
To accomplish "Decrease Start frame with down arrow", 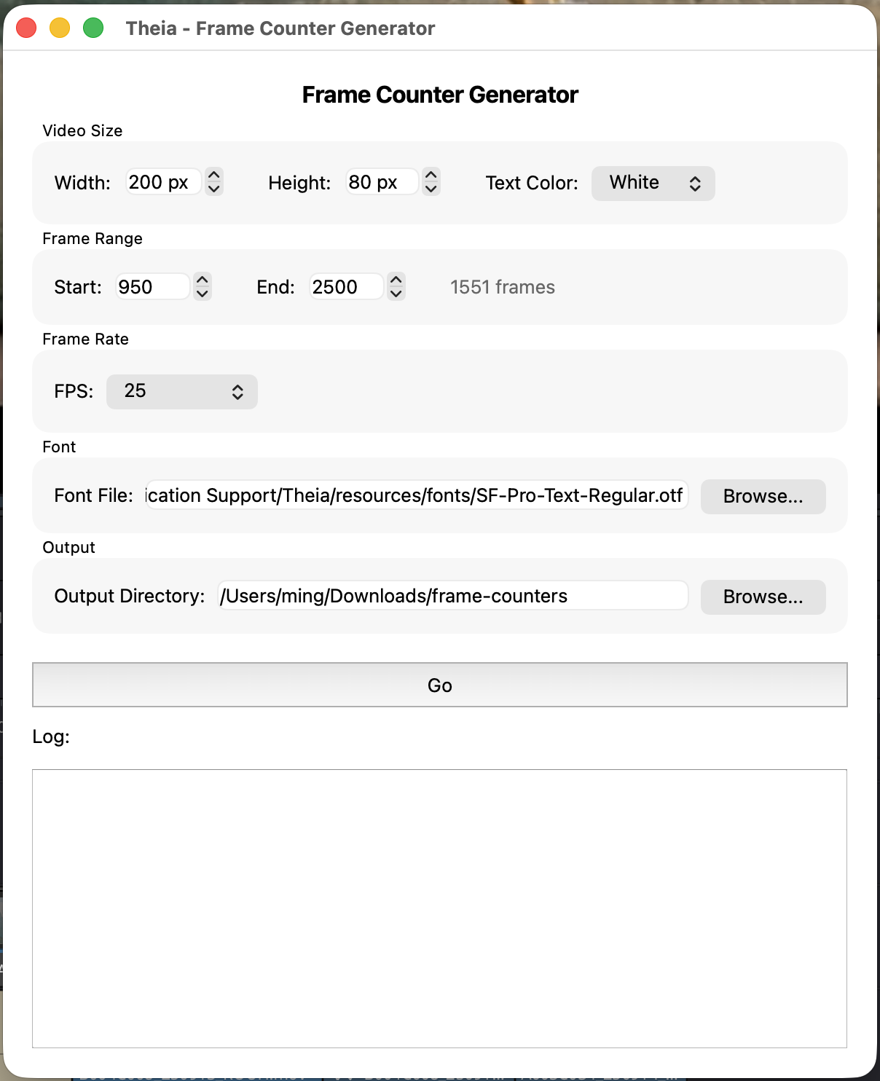I will point(203,294).
